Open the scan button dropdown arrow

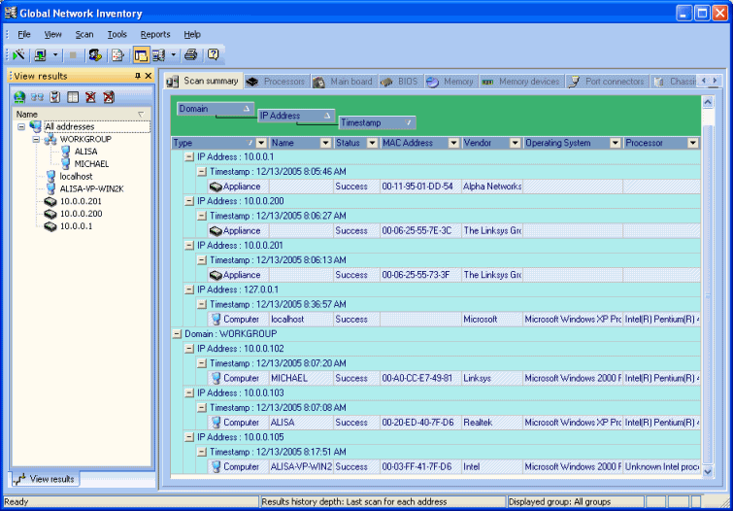pos(54,55)
